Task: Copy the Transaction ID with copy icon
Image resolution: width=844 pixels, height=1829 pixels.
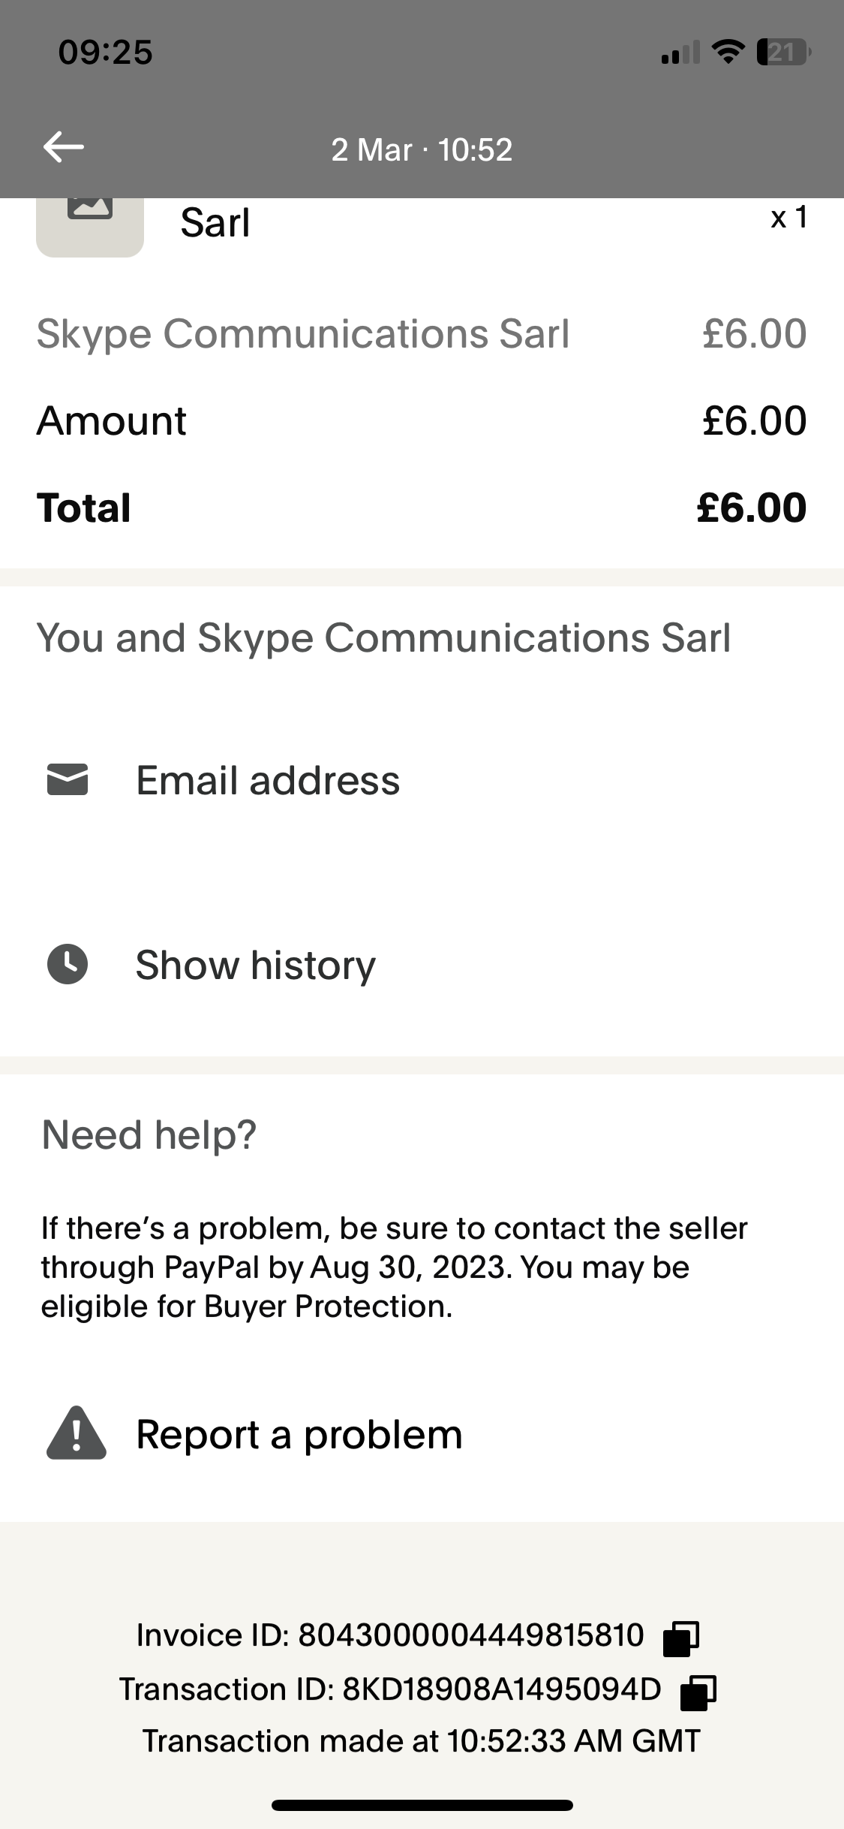Action: point(698,1692)
